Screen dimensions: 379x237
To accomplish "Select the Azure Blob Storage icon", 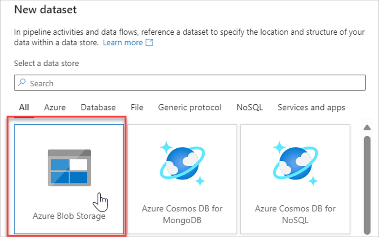I will 69,168.
